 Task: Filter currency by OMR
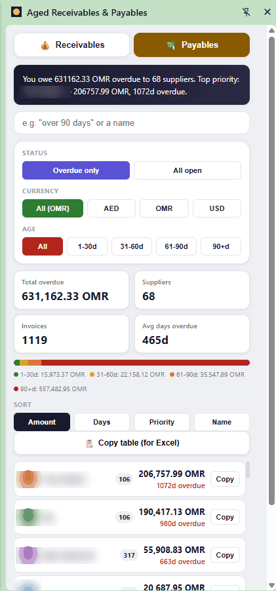(164, 208)
